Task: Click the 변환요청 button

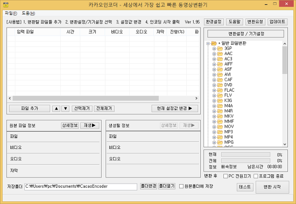Action: point(255,22)
